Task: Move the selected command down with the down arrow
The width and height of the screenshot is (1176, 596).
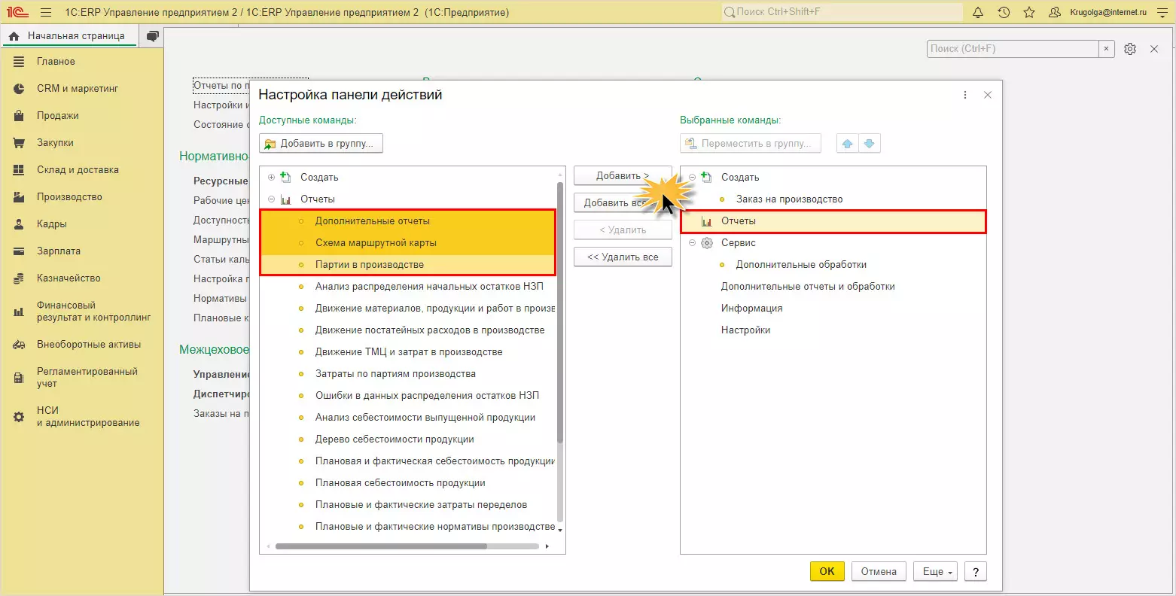Action: 870,144
